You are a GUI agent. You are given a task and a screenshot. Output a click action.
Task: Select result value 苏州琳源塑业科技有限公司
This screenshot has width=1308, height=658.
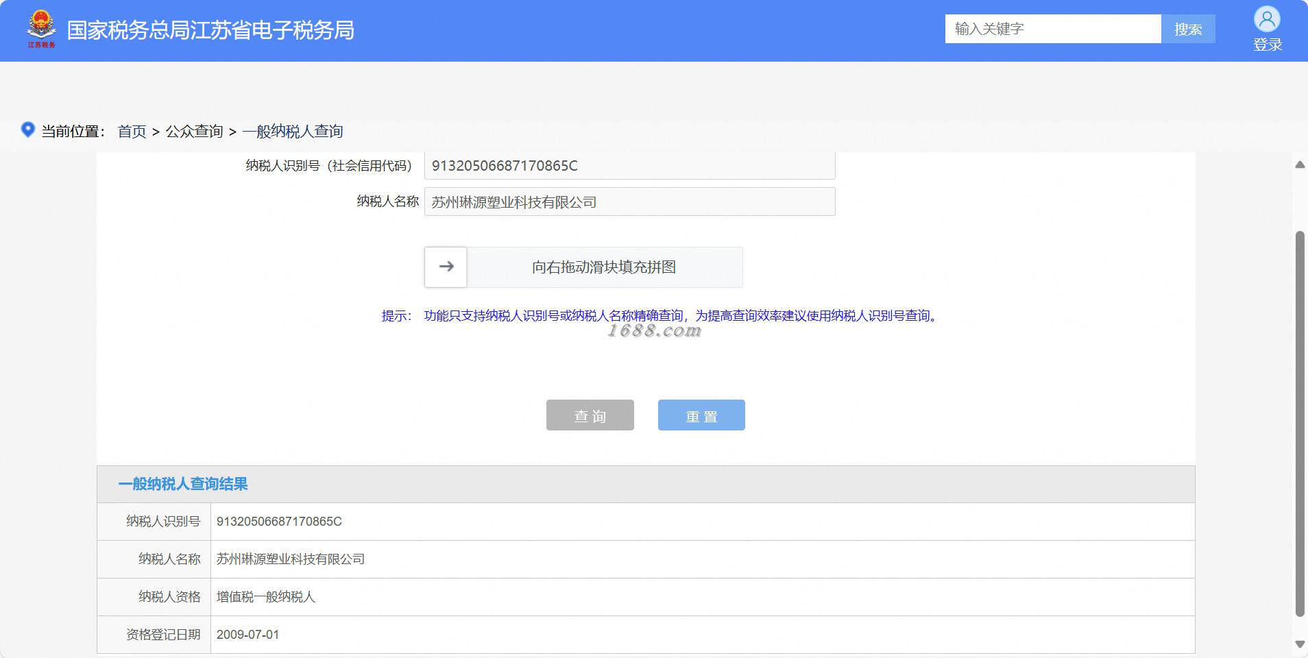tap(291, 559)
